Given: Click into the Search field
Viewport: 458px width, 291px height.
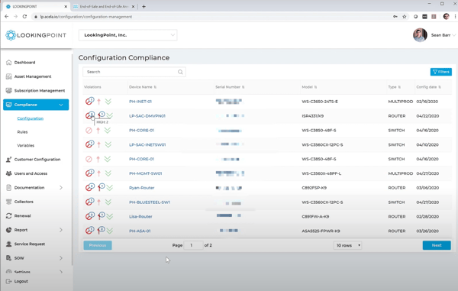Looking at the screenshot, I should 134,72.
